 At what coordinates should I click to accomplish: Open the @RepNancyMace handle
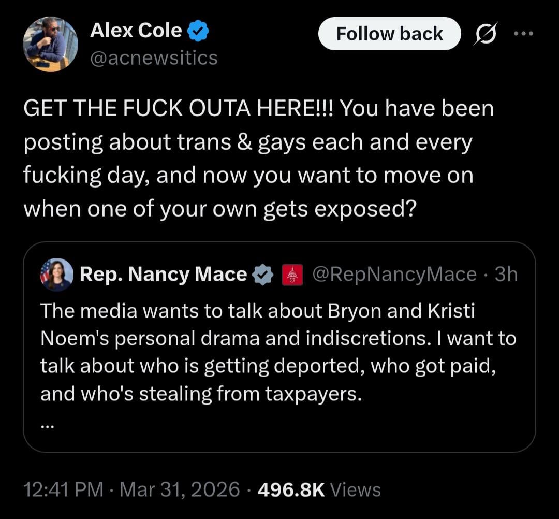pyautogui.click(x=394, y=275)
